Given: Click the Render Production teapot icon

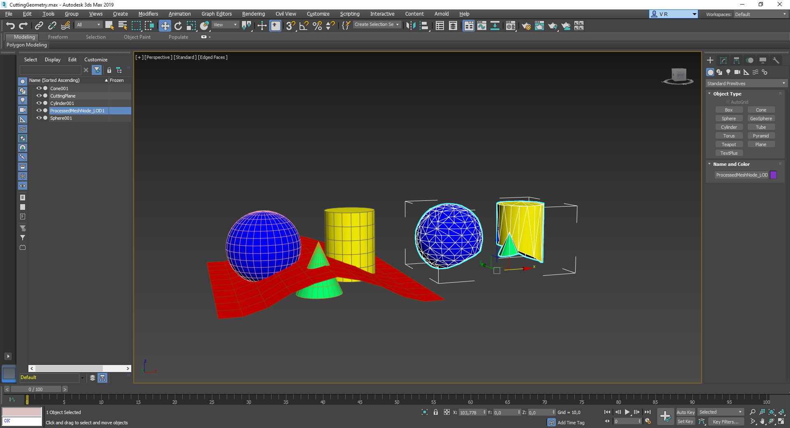Looking at the screenshot, I should pyautogui.click(x=553, y=26).
